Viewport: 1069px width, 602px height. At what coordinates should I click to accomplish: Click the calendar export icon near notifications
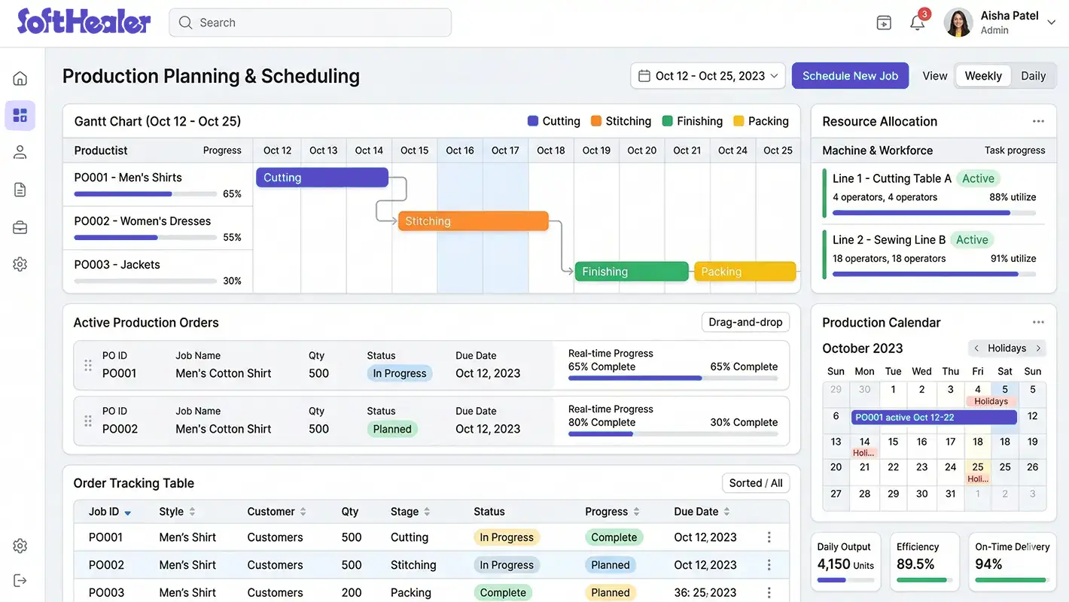884,23
